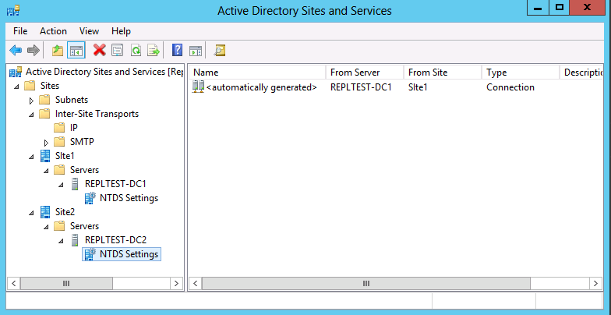The image size is (611, 315).
Task: Sort by the Type column header
Action: pyautogui.click(x=521, y=72)
